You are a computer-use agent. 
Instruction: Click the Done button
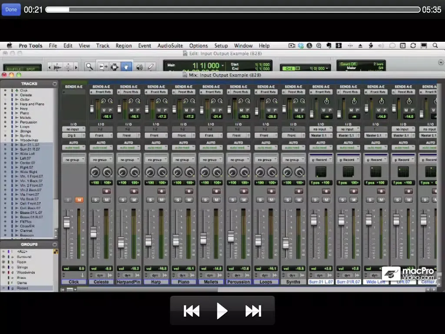(x=11, y=10)
